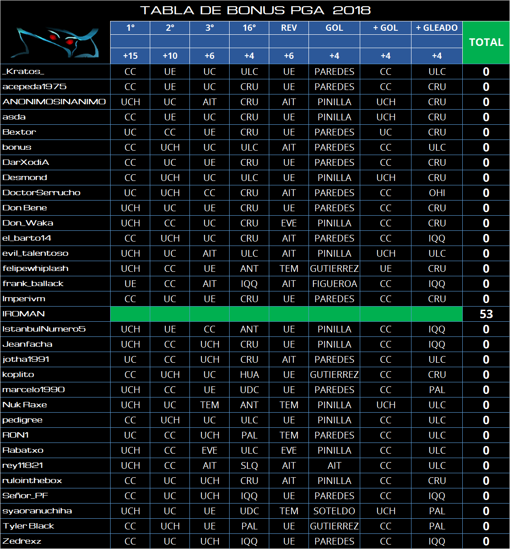
Task: Click _Kratos_ total value 0
Action: pos(486,72)
